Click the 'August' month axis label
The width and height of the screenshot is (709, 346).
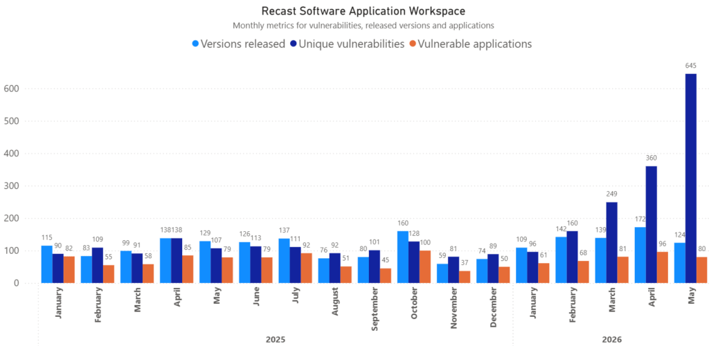click(x=335, y=301)
